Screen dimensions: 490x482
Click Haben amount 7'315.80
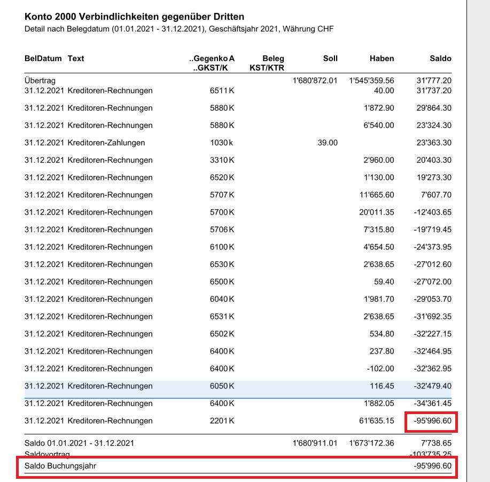(379, 229)
